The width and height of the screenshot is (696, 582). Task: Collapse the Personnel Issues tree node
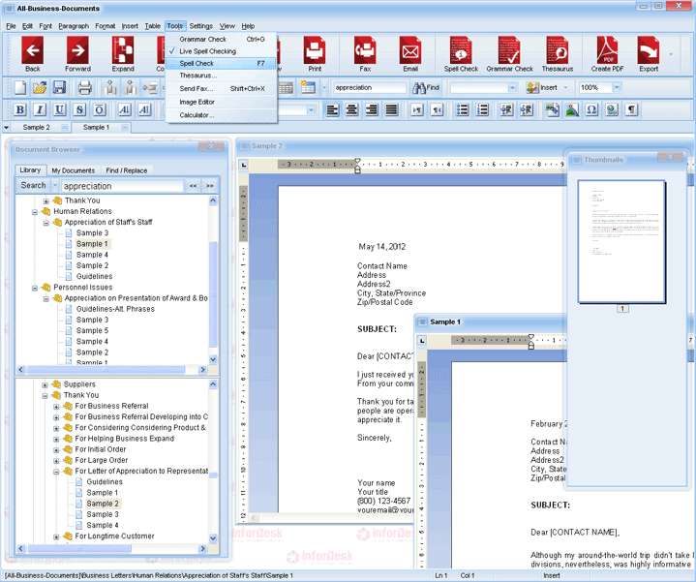tap(35, 288)
